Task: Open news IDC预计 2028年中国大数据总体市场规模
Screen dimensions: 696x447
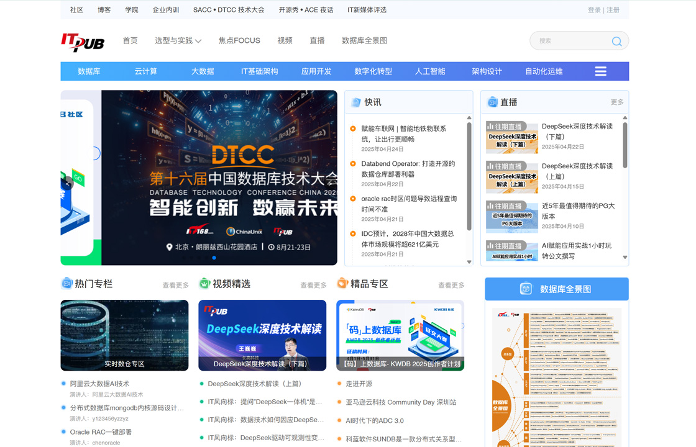Action: (x=408, y=238)
